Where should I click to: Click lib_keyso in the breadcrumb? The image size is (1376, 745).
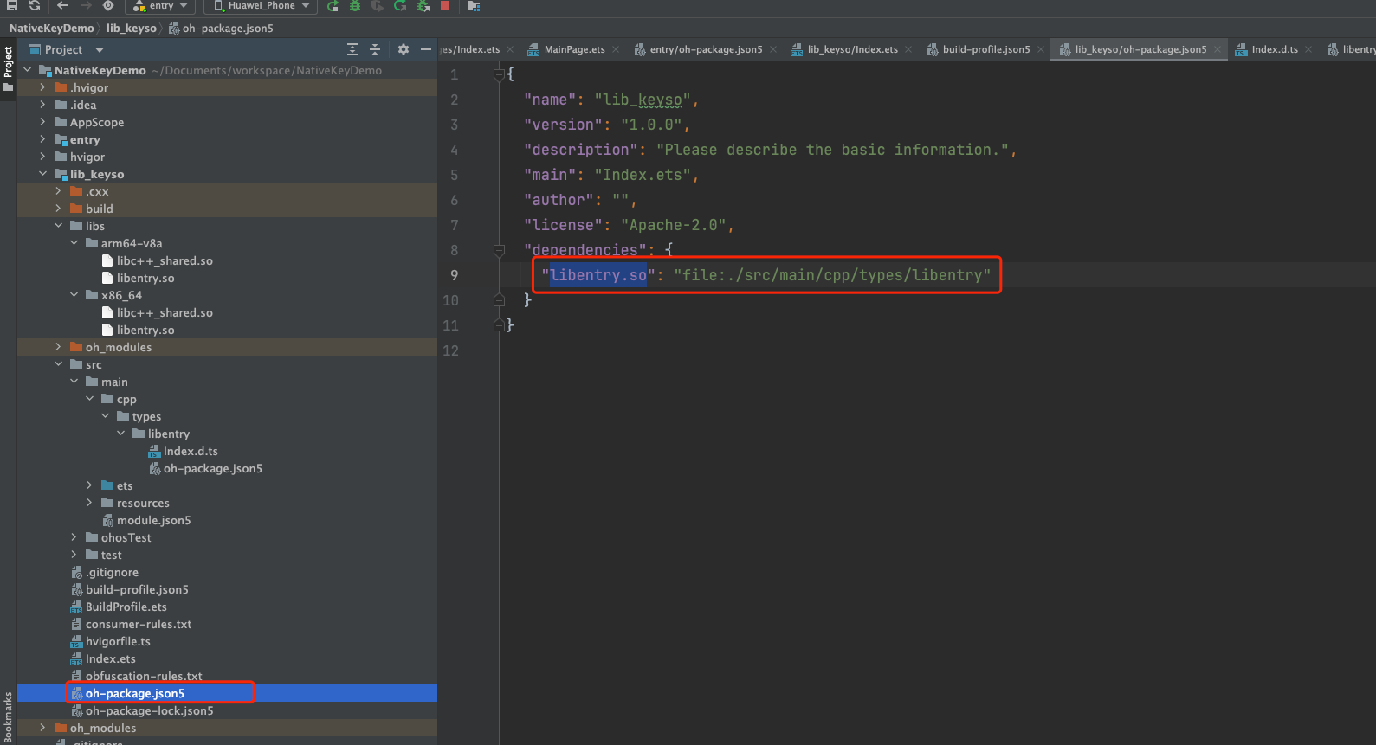click(132, 28)
